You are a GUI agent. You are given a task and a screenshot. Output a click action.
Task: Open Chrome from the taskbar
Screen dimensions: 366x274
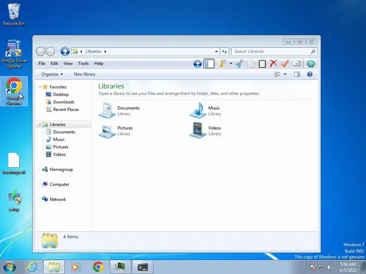tap(98, 267)
